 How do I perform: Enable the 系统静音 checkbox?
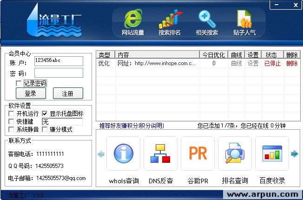[11, 129]
